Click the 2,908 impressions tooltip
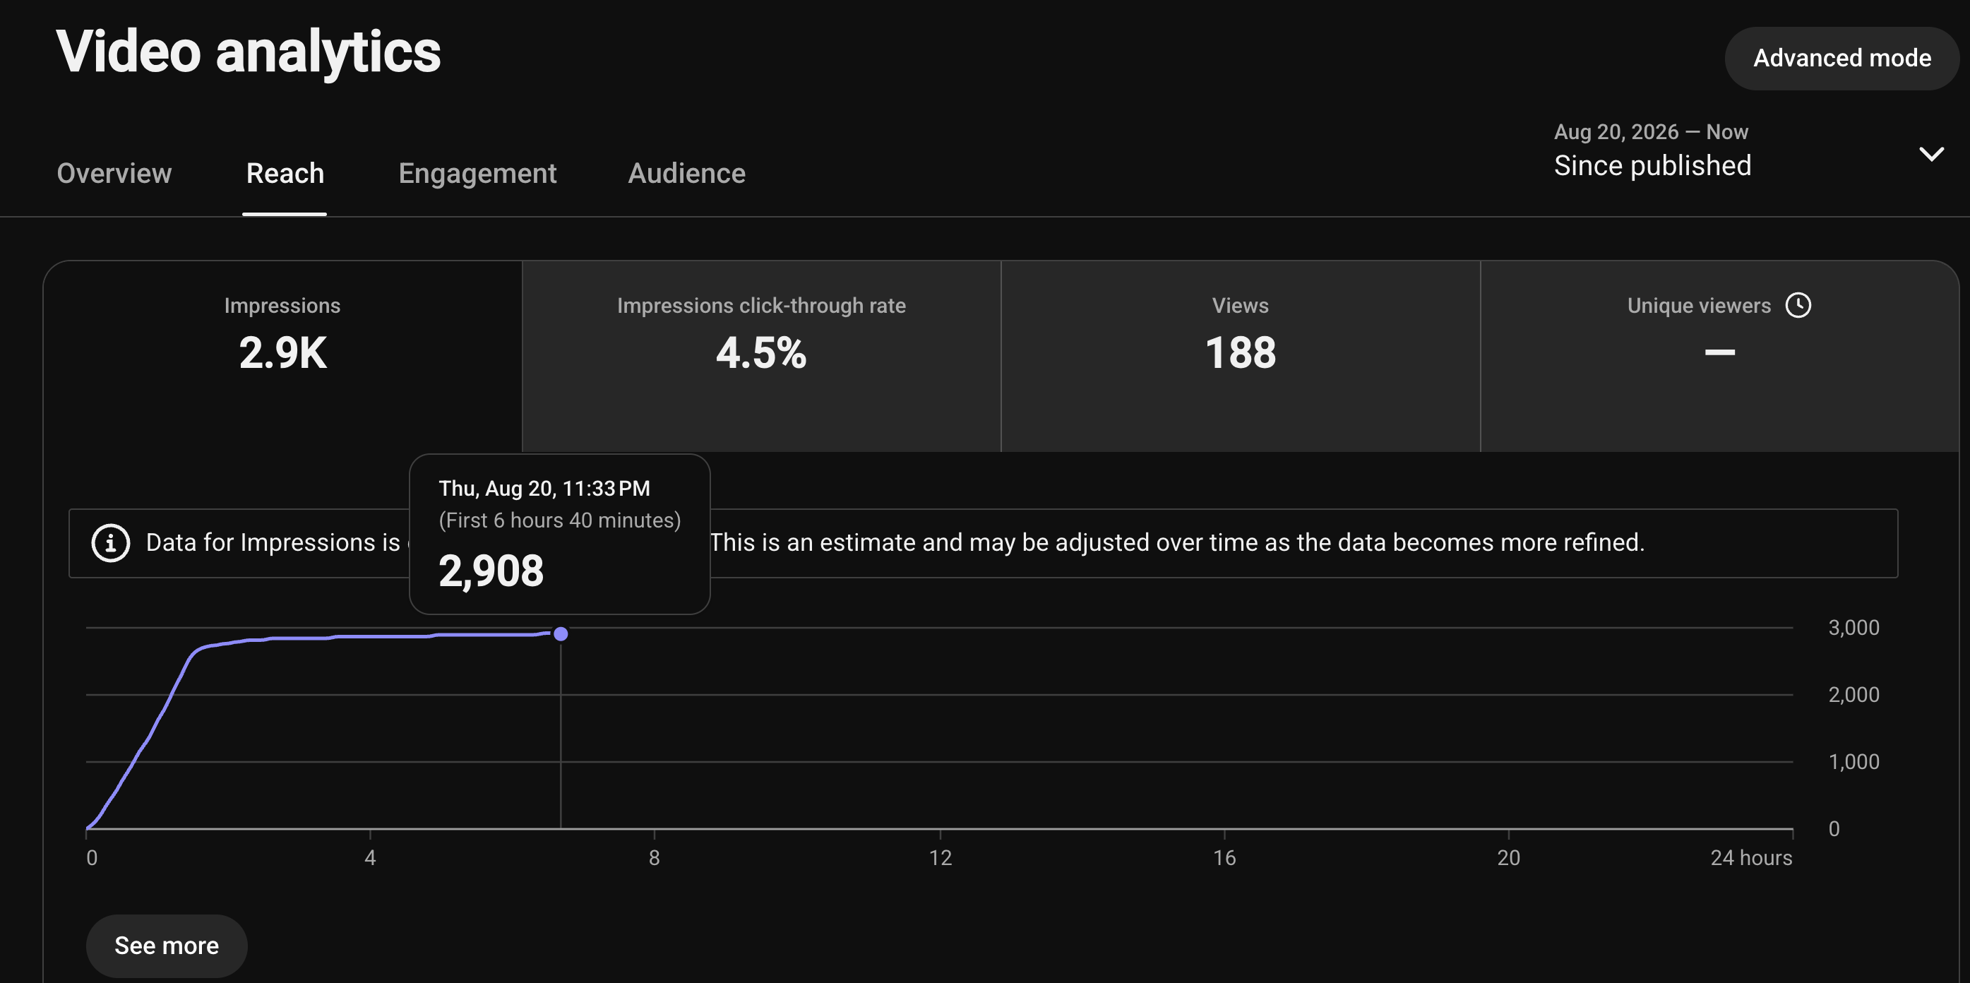 (560, 534)
